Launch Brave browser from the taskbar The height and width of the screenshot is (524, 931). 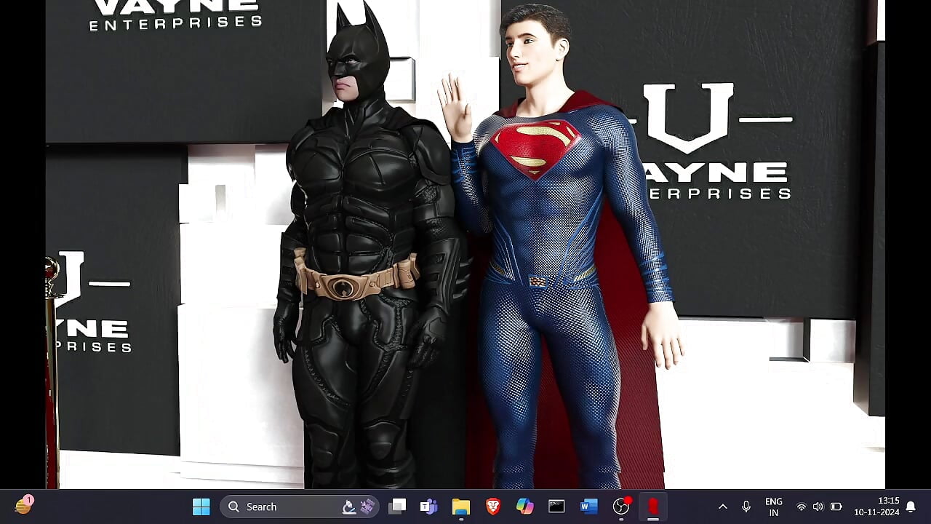coord(493,507)
